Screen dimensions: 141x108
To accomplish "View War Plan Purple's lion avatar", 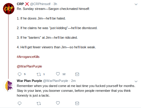I will [x=9, y=86].
